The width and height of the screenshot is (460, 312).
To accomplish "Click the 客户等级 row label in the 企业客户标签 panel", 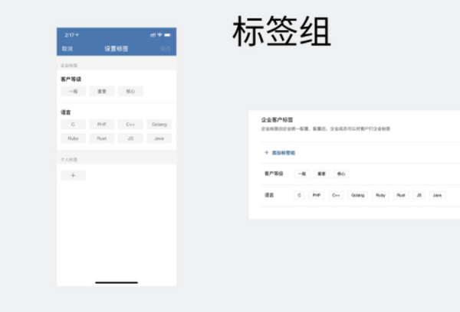I will (274, 174).
